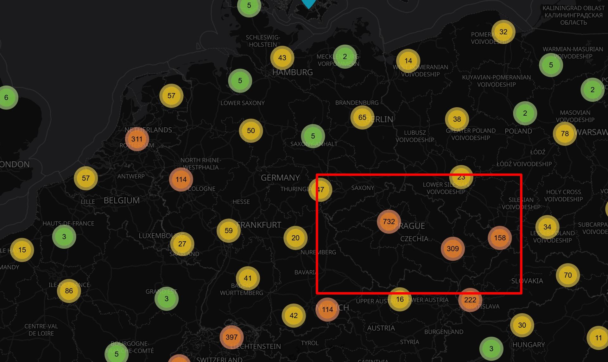Viewport: 608px width, 362px height.
Task: Click the green 5 marker near Hamburg
Action: click(x=240, y=80)
